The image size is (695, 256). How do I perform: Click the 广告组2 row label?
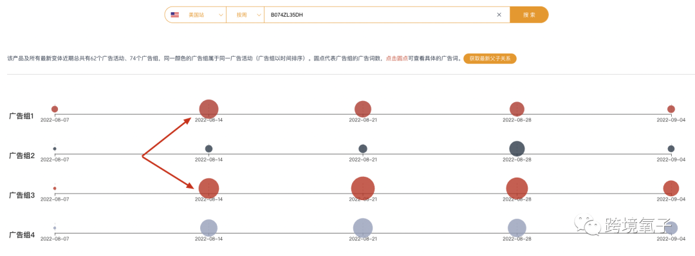click(x=22, y=156)
